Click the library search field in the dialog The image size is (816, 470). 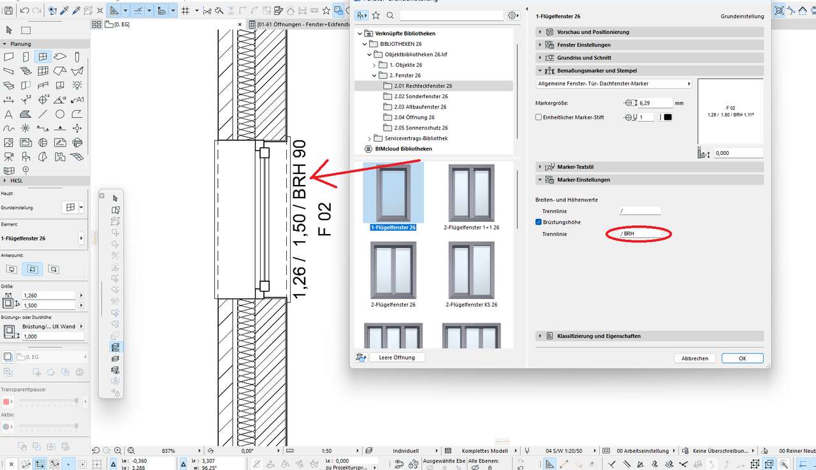point(453,15)
